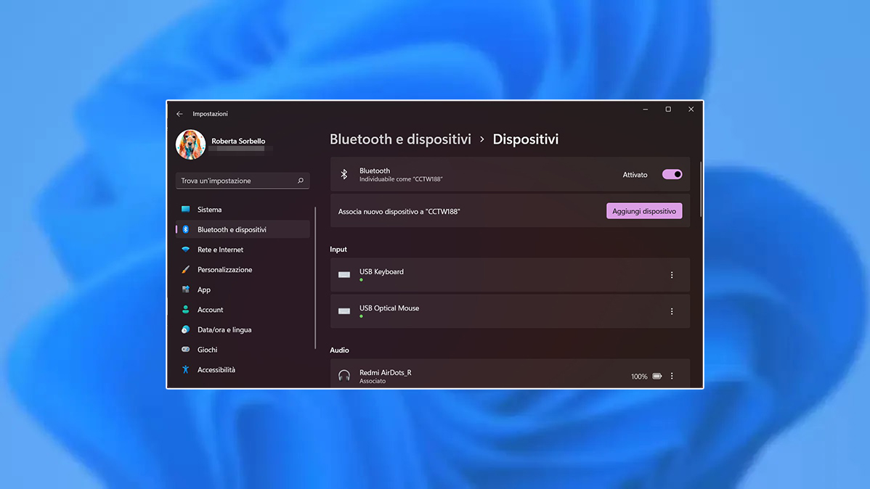
Task: Open more options for USB Optical Mouse
Action: coord(672,311)
